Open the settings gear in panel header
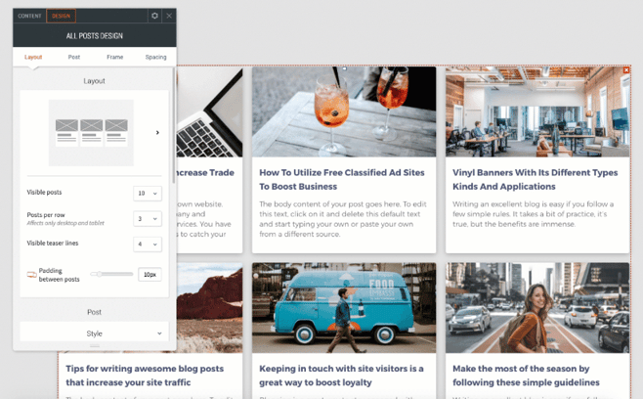Image resolution: width=643 pixels, height=399 pixels. point(154,16)
